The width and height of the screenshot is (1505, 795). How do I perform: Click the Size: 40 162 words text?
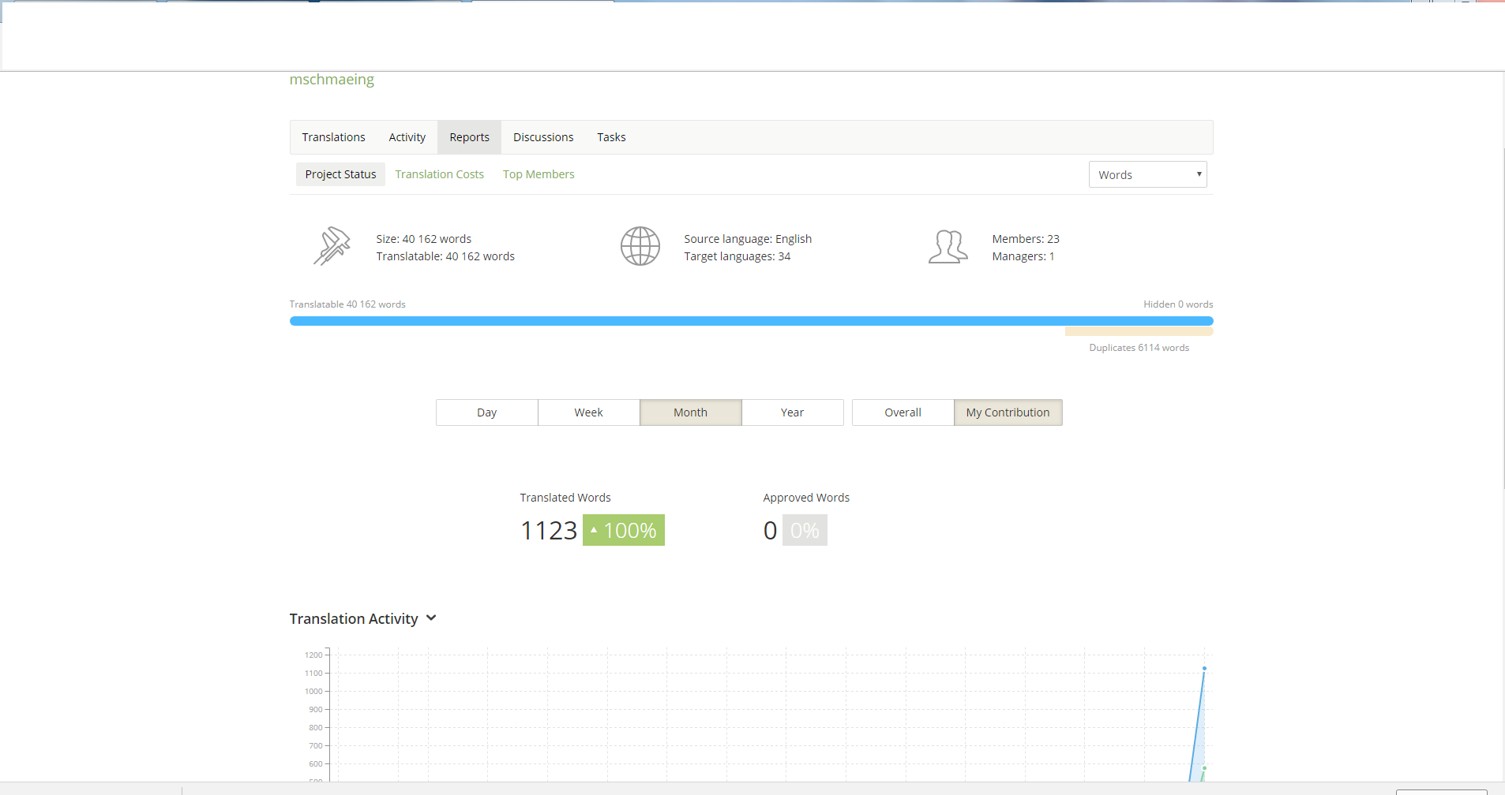[x=423, y=239]
